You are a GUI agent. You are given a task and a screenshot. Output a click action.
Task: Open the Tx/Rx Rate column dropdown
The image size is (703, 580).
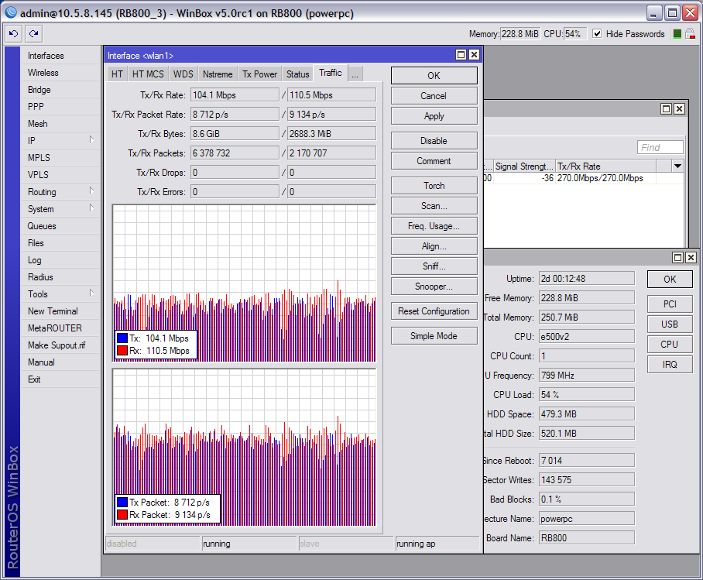678,166
